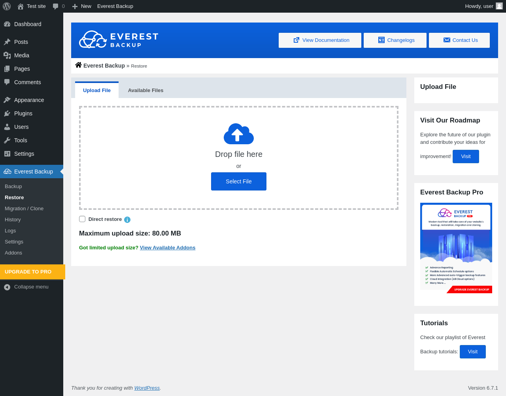The image size is (506, 396).
Task: Click the Everest Backup header logo
Action: tap(119, 40)
